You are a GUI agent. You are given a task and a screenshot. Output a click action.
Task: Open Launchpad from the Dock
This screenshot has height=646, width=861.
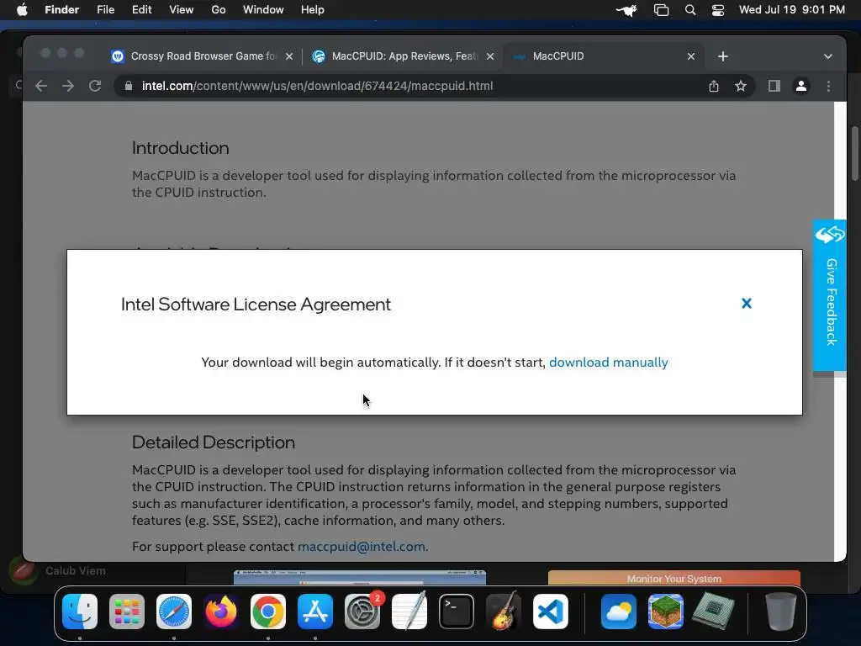[127, 612]
